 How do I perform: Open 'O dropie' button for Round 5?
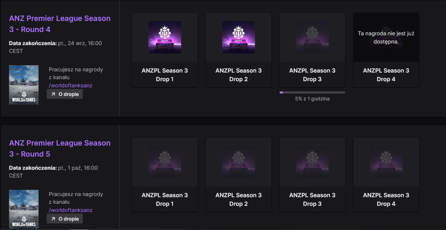point(65,219)
